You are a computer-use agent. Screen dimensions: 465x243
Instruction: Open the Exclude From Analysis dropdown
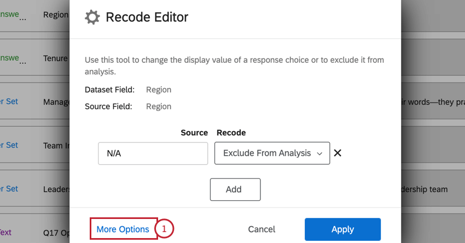272,153
